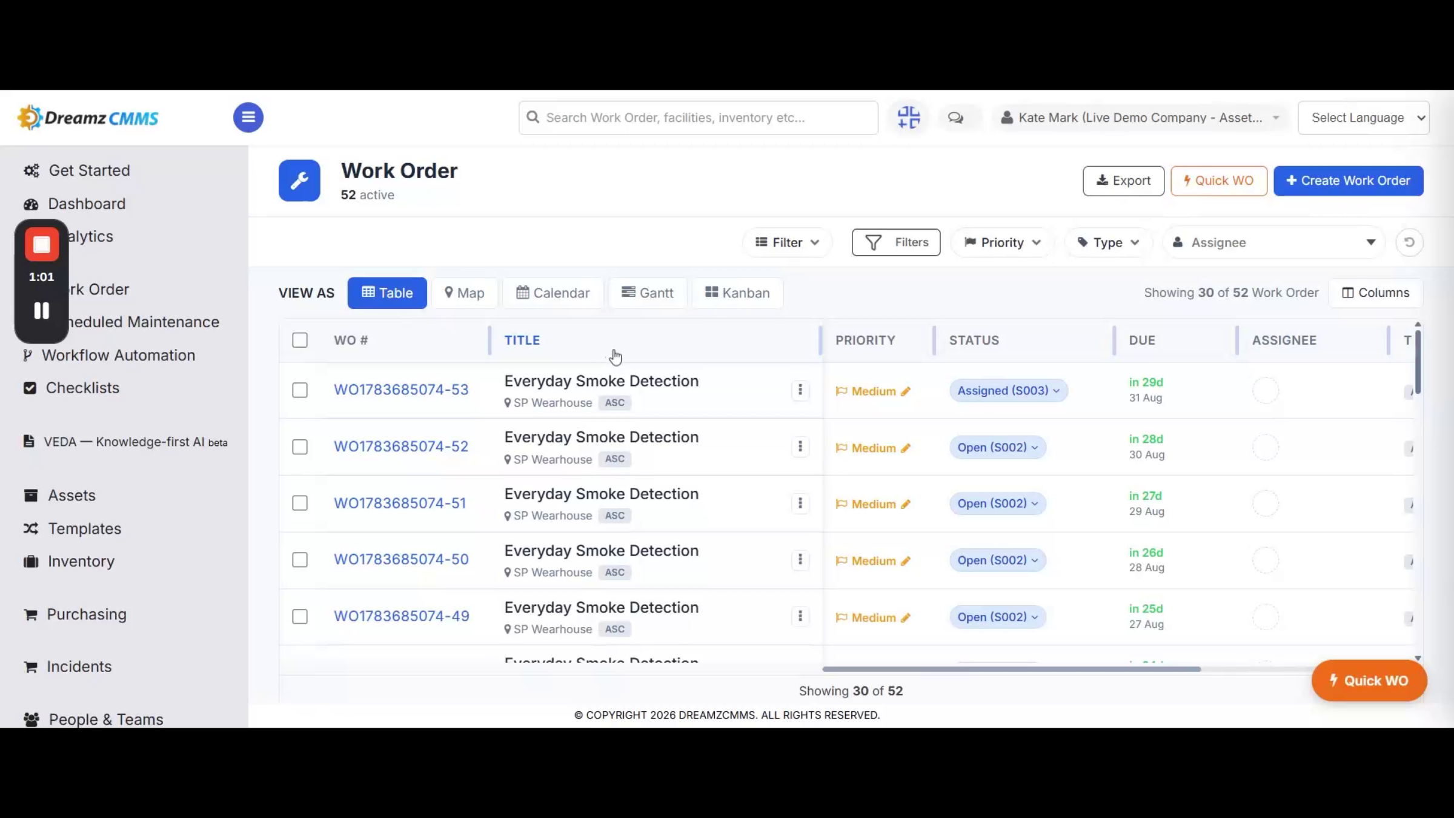Click the blue Work Order wrench icon

pyautogui.click(x=299, y=181)
